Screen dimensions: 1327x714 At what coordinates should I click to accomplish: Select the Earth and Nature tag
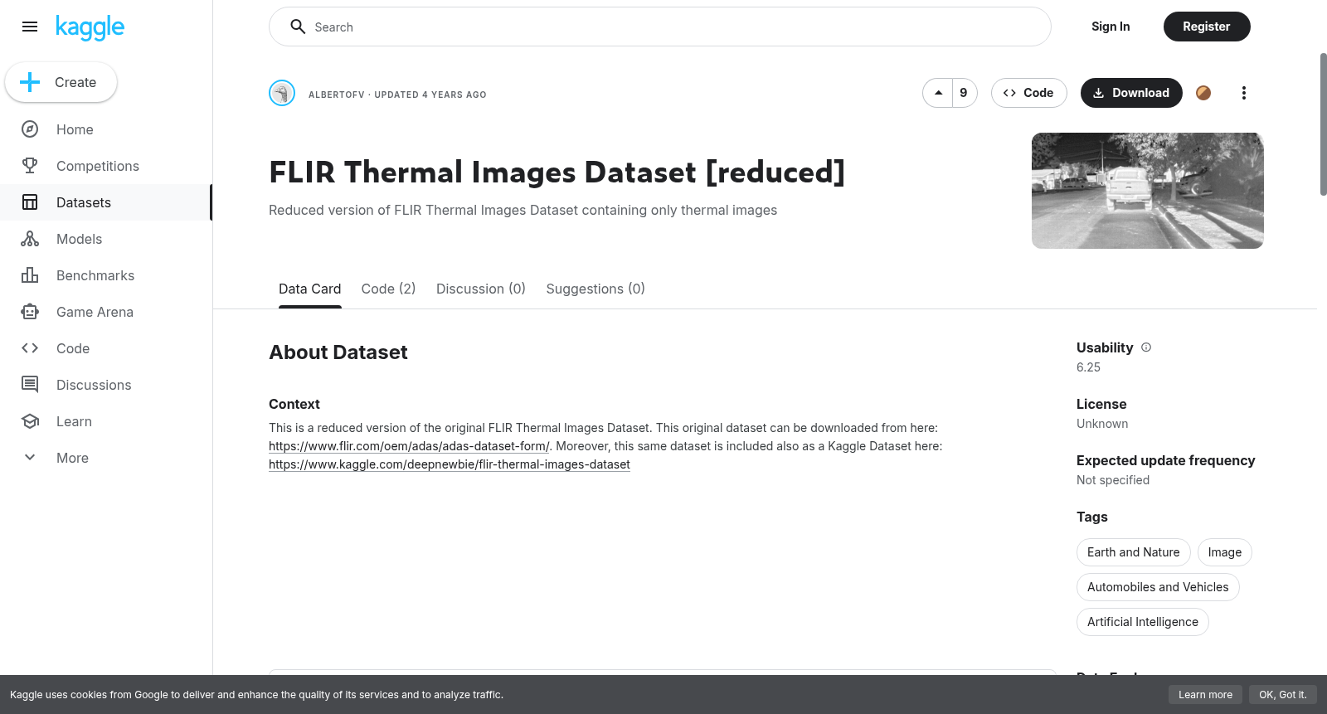coord(1134,552)
